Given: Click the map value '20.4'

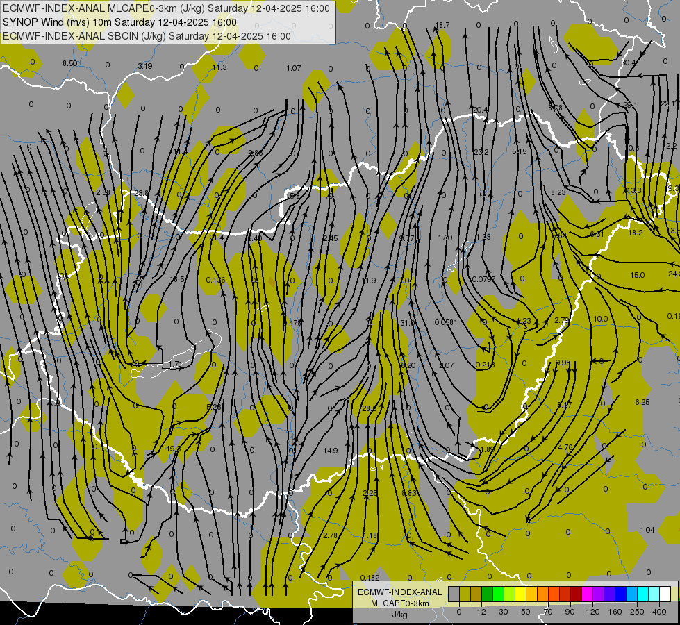Looking at the screenshot, I should pyautogui.click(x=481, y=110).
